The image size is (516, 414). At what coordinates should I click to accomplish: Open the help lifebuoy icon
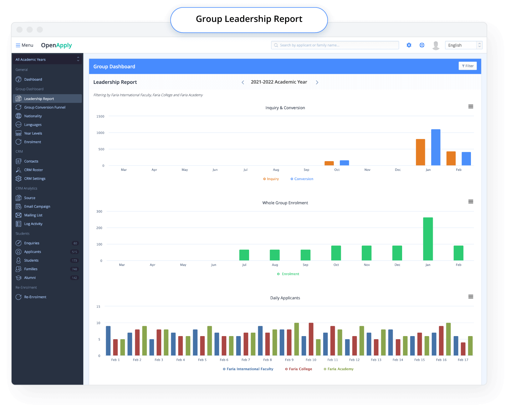click(x=422, y=45)
